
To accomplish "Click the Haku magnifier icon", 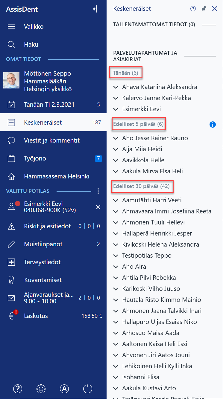I will 11,45.
